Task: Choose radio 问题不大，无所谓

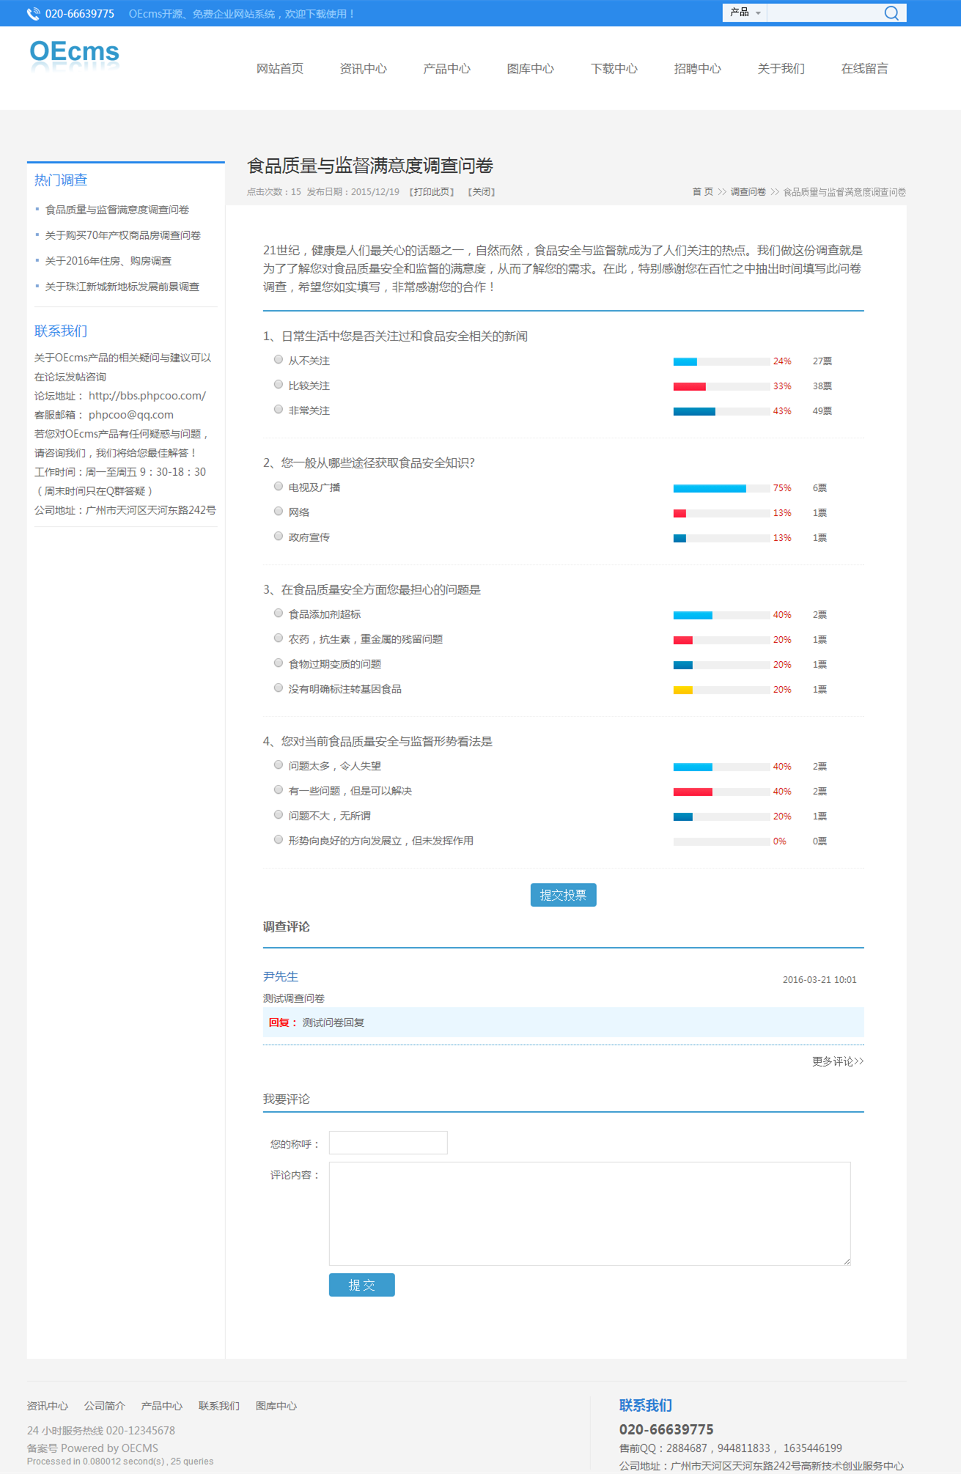Action: (279, 814)
